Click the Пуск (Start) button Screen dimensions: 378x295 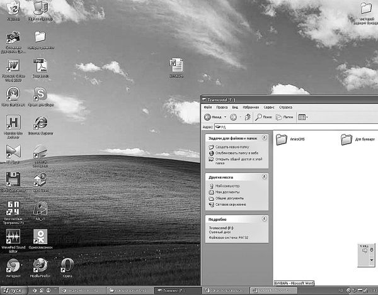(13, 291)
